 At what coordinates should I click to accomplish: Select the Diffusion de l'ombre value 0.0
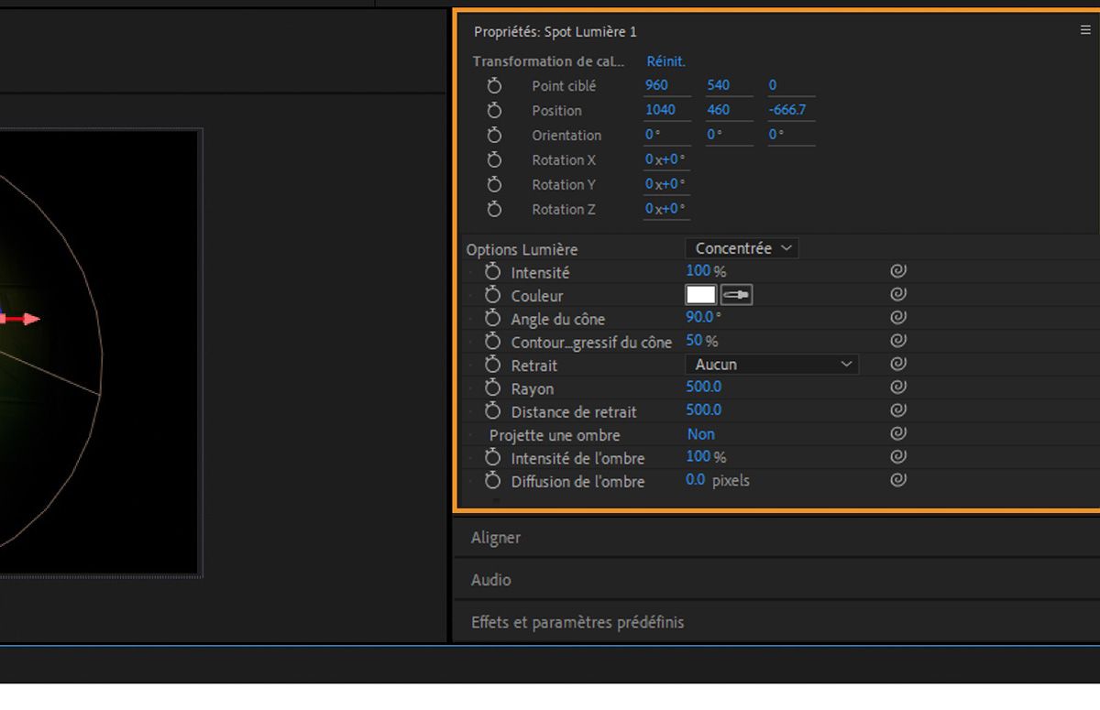(x=696, y=480)
